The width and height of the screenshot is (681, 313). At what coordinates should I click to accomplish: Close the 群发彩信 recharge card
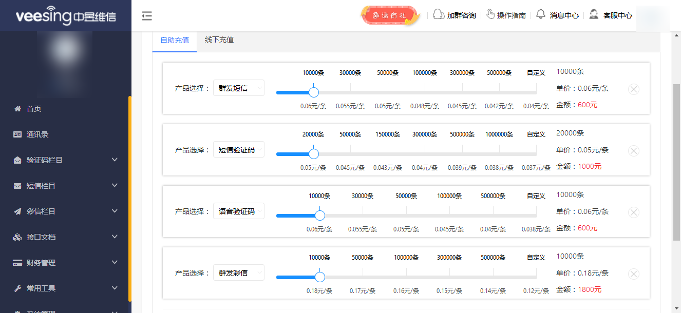coord(633,273)
